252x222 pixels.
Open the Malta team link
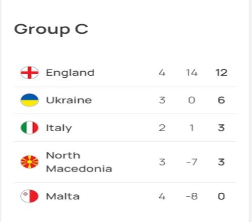[62, 196]
